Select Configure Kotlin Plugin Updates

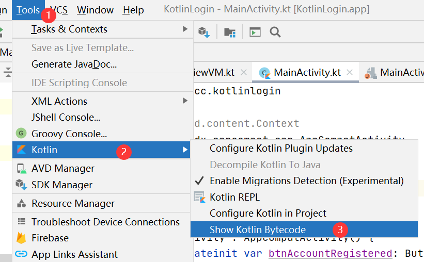click(x=304, y=149)
